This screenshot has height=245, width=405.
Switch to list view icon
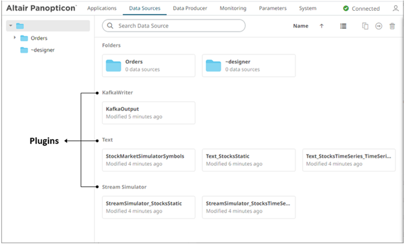[x=343, y=26]
